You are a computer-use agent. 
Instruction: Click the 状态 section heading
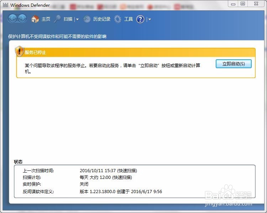(18, 162)
